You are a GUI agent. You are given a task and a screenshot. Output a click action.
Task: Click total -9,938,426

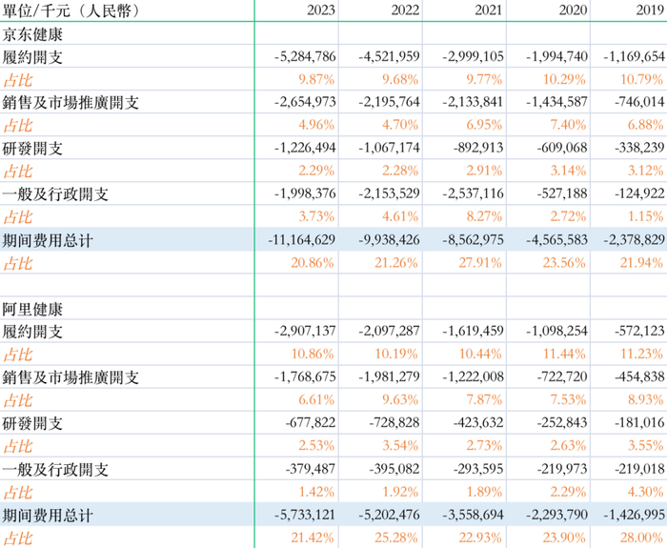click(x=389, y=239)
